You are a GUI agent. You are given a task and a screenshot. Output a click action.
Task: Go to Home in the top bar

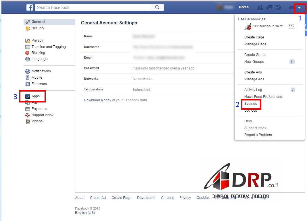tap(243, 7)
